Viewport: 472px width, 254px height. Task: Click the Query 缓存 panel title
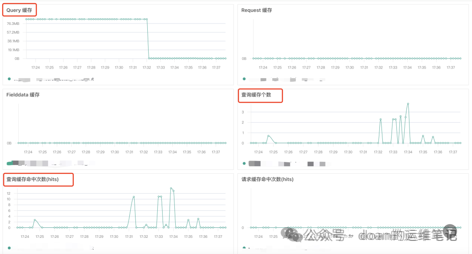[19, 10]
